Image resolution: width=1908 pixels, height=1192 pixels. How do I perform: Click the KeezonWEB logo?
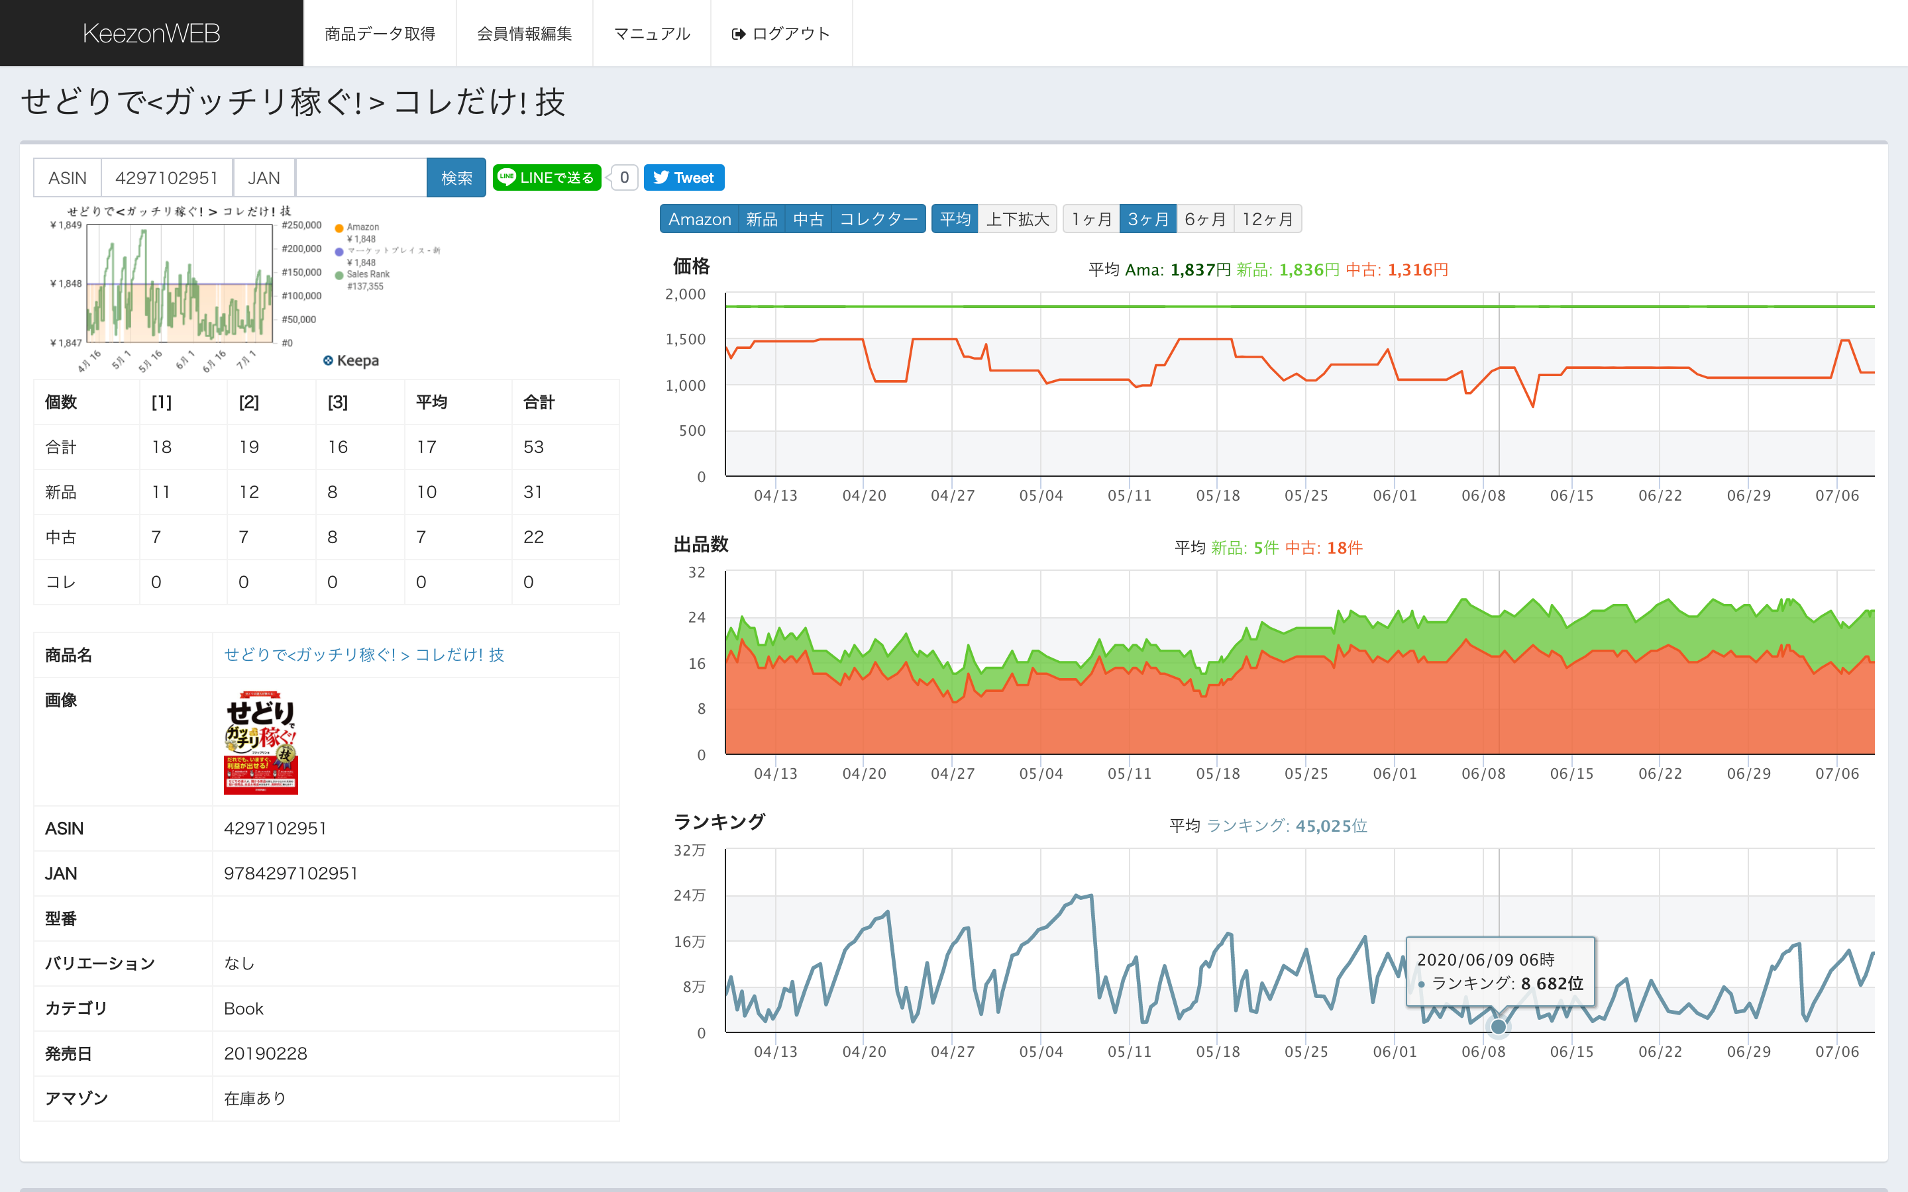pos(150,33)
